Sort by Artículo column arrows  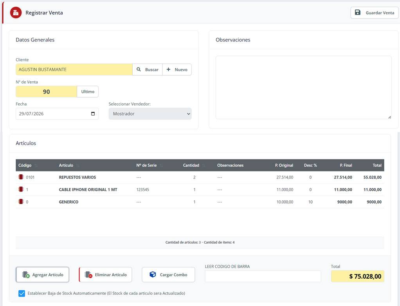tap(78, 165)
